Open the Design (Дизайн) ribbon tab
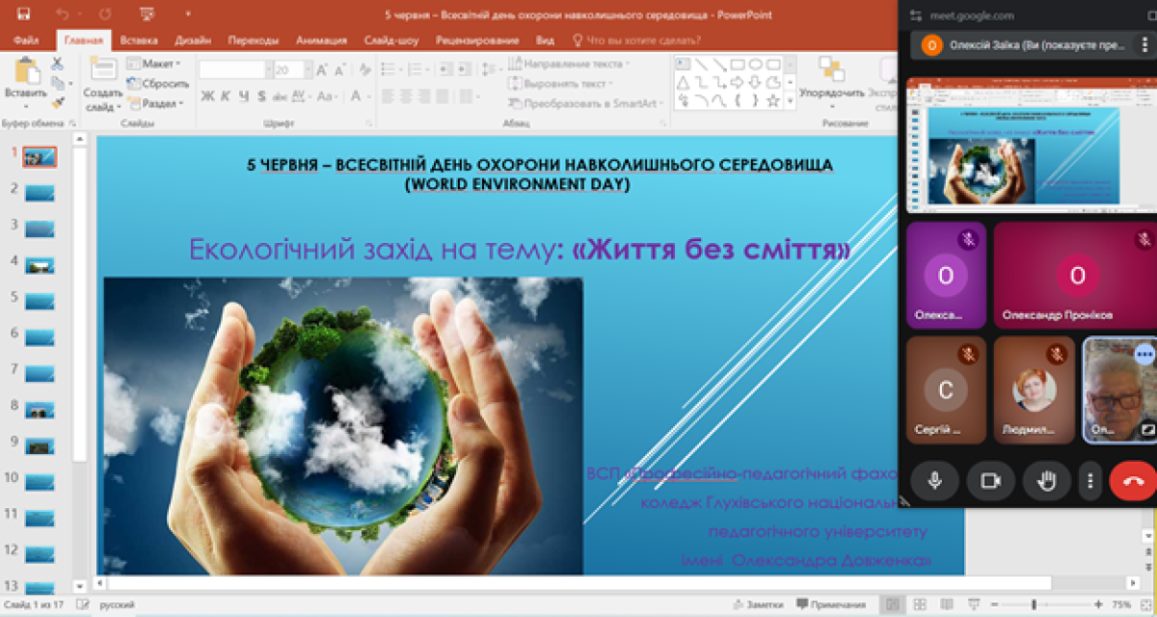The width and height of the screenshot is (1157, 617). pyautogui.click(x=193, y=40)
